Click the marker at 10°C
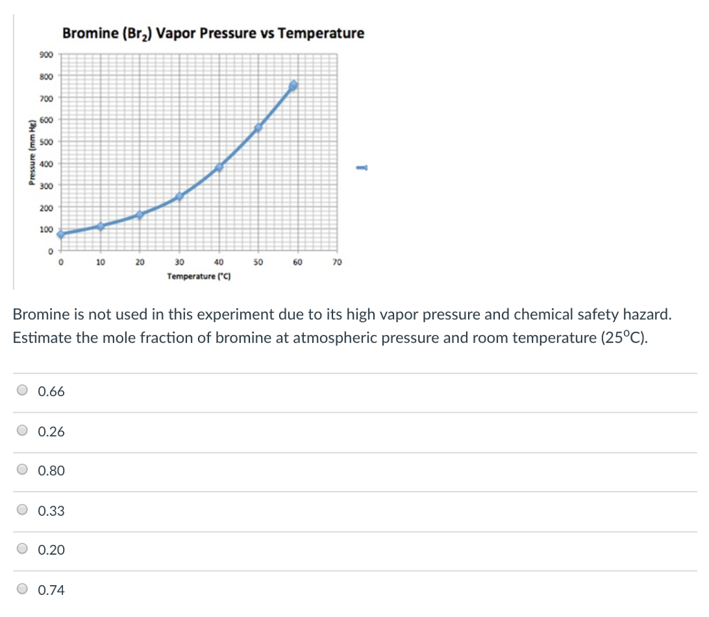Image resolution: width=709 pixels, height=617 pixels. 100,225
